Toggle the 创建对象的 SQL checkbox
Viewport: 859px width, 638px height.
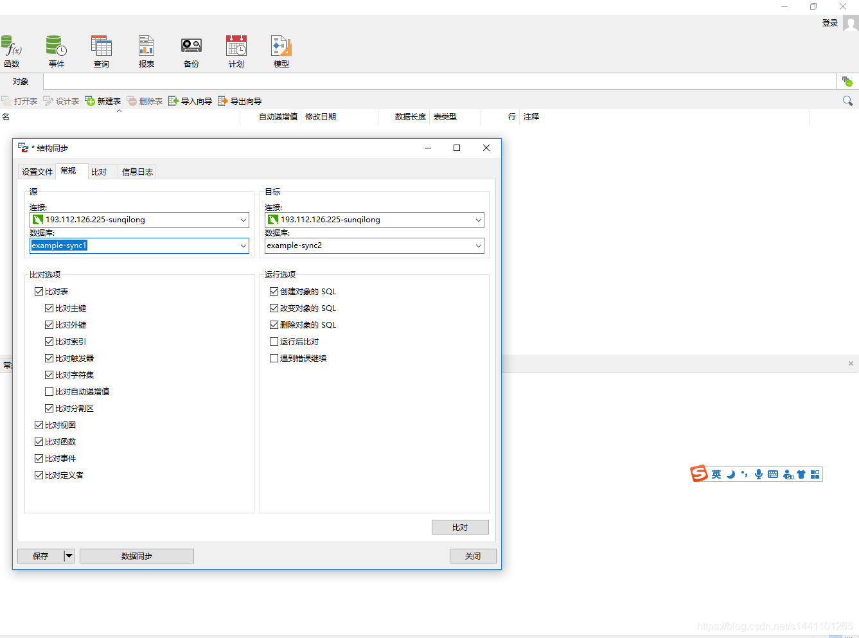point(274,291)
